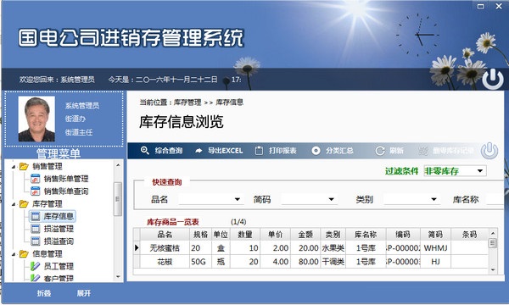Click the power icon in toolbar

coord(489,151)
